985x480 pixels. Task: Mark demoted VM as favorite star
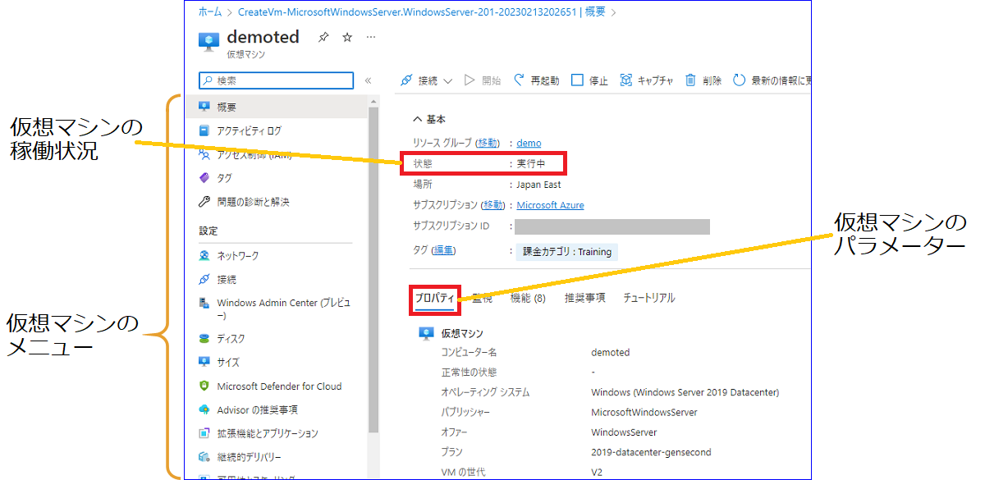[x=346, y=37]
